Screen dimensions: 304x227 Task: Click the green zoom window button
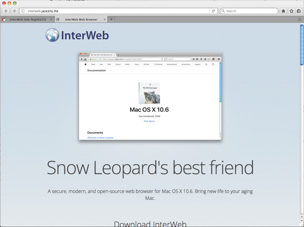point(15,3)
